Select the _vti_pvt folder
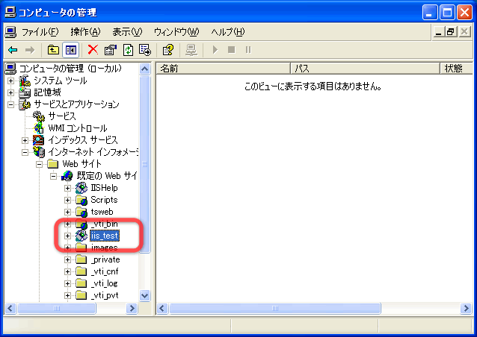 click(x=105, y=295)
